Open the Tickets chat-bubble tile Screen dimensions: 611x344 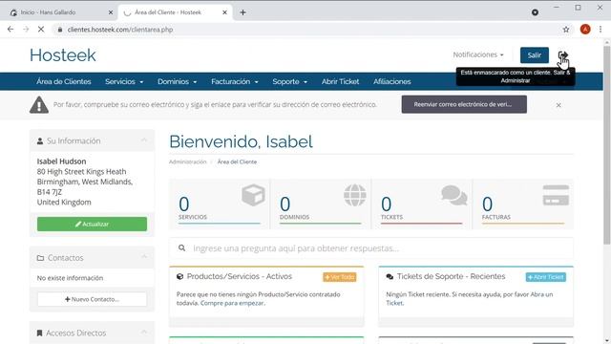pyautogui.click(x=422, y=204)
